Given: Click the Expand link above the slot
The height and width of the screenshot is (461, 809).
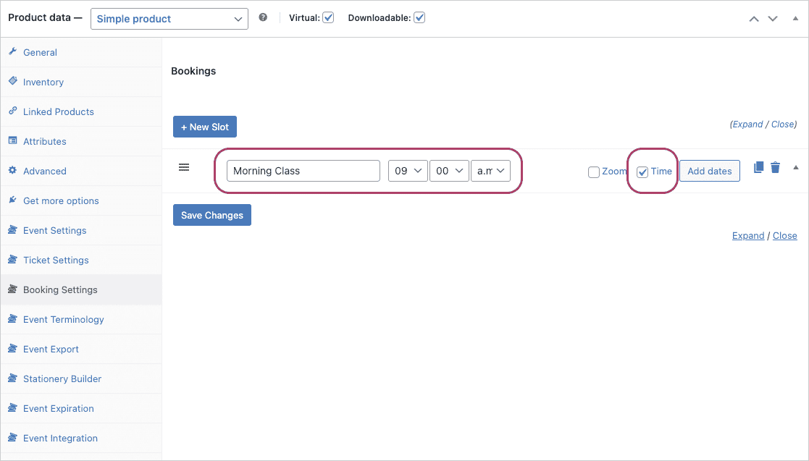Looking at the screenshot, I should 747,124.
